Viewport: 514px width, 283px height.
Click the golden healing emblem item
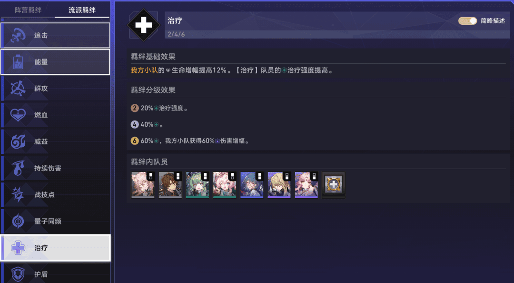coord(333,185)
